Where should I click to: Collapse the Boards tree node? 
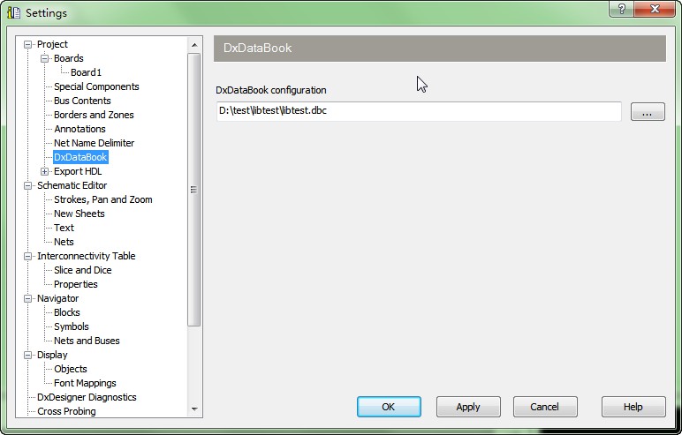[x=44, y=58]
